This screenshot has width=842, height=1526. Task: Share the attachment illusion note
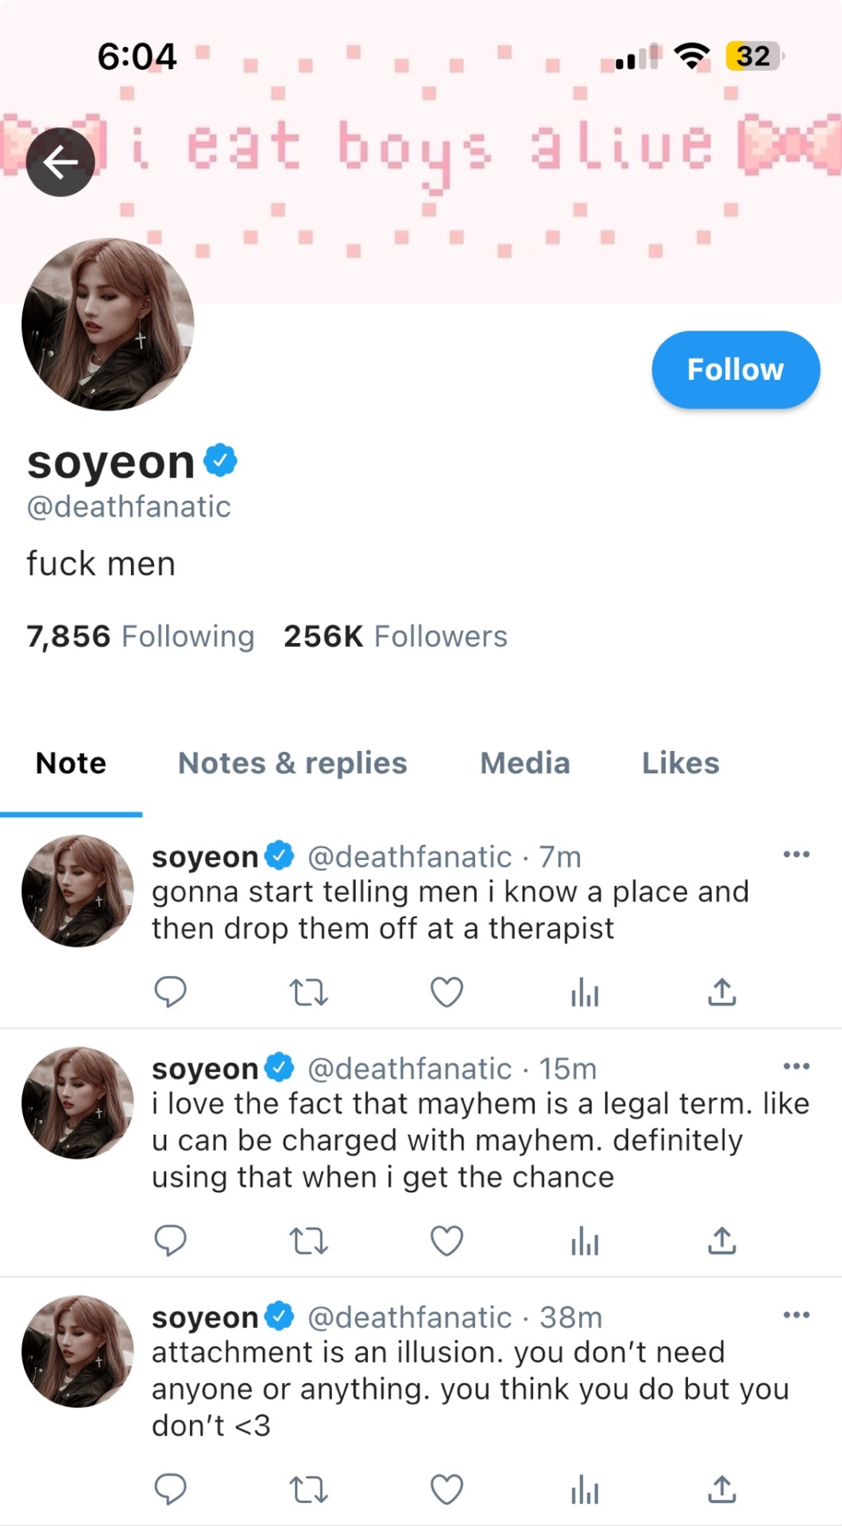[722, 1489]
